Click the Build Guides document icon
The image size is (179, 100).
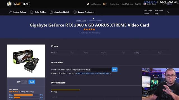tap(32, 12)
